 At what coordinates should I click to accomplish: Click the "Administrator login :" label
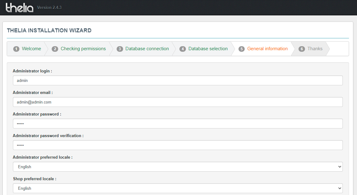(x=32, y=71)
